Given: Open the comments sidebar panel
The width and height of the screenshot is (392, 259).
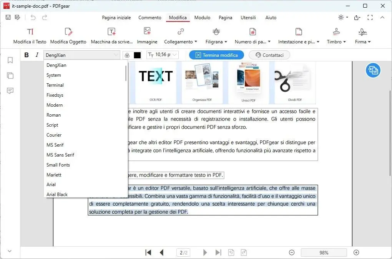Looking at the screenshot, I should (x=10, y=91).
